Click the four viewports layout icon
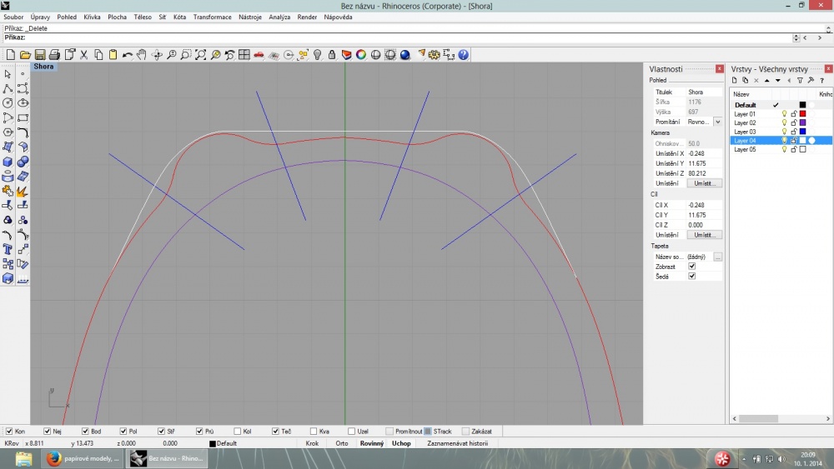Image resolution: width=834 pixels, height=469 pixels. point(244,55)
